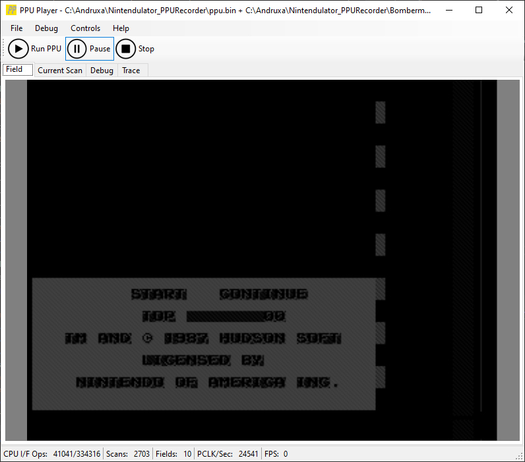This screenshot has width=525, height=462.
Task: Show the Trace tab
Action: pos(131,71)
